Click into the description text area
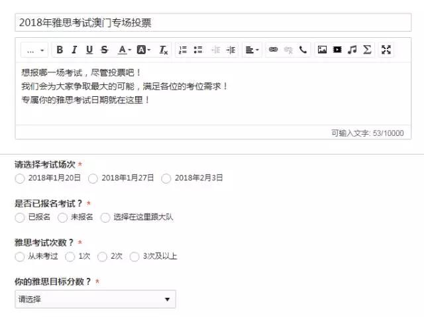The width and height of the screenshot is (424, 317). (x=213, y=94)
